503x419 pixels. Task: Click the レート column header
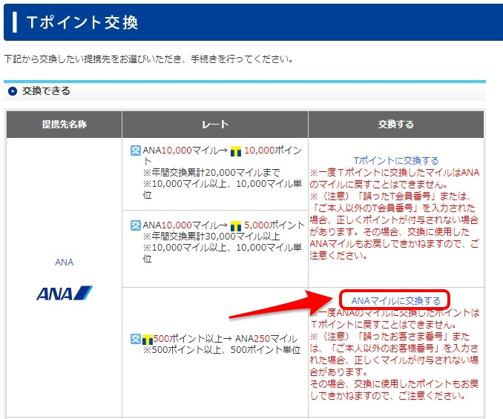[215, 125]
